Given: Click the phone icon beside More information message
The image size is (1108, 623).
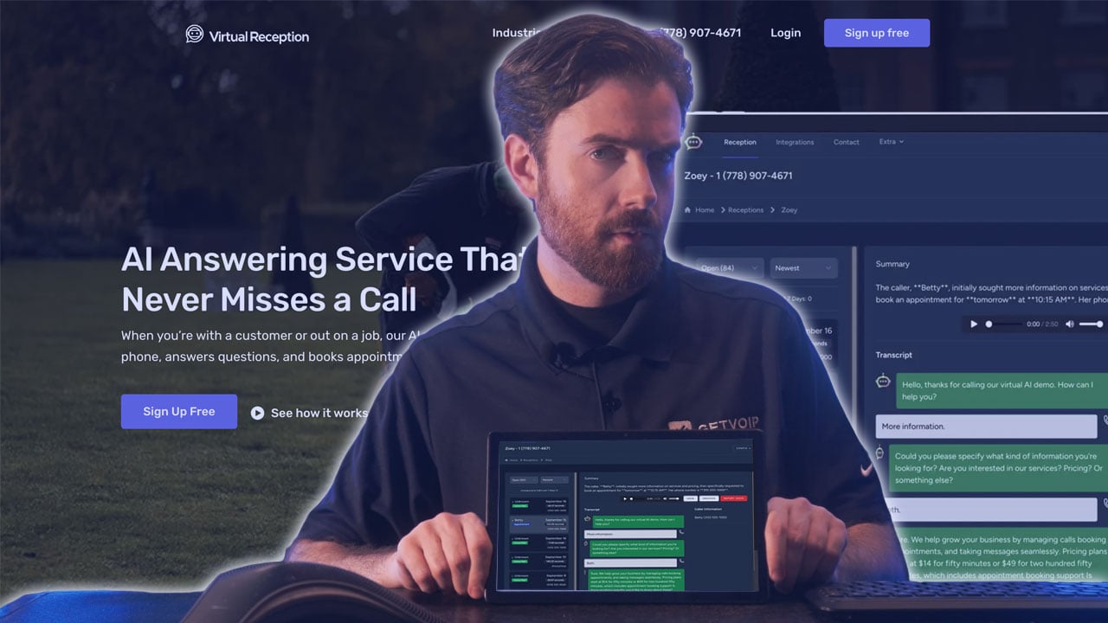Looking at the screenshot, I should click(x=1105, y=426).
